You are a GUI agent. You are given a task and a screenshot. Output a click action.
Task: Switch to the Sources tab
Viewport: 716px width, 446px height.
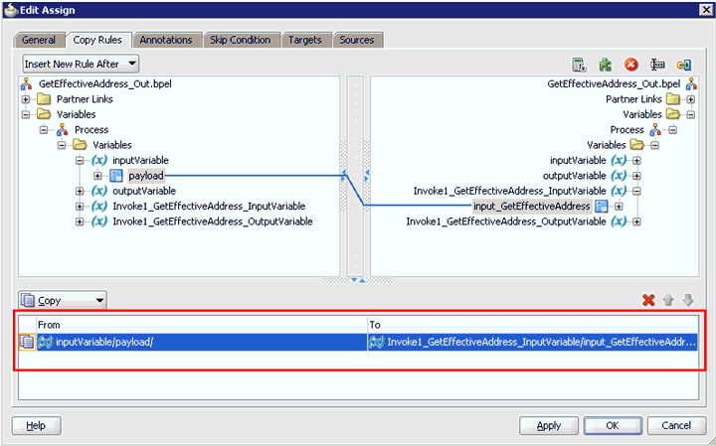coord(357,40)
